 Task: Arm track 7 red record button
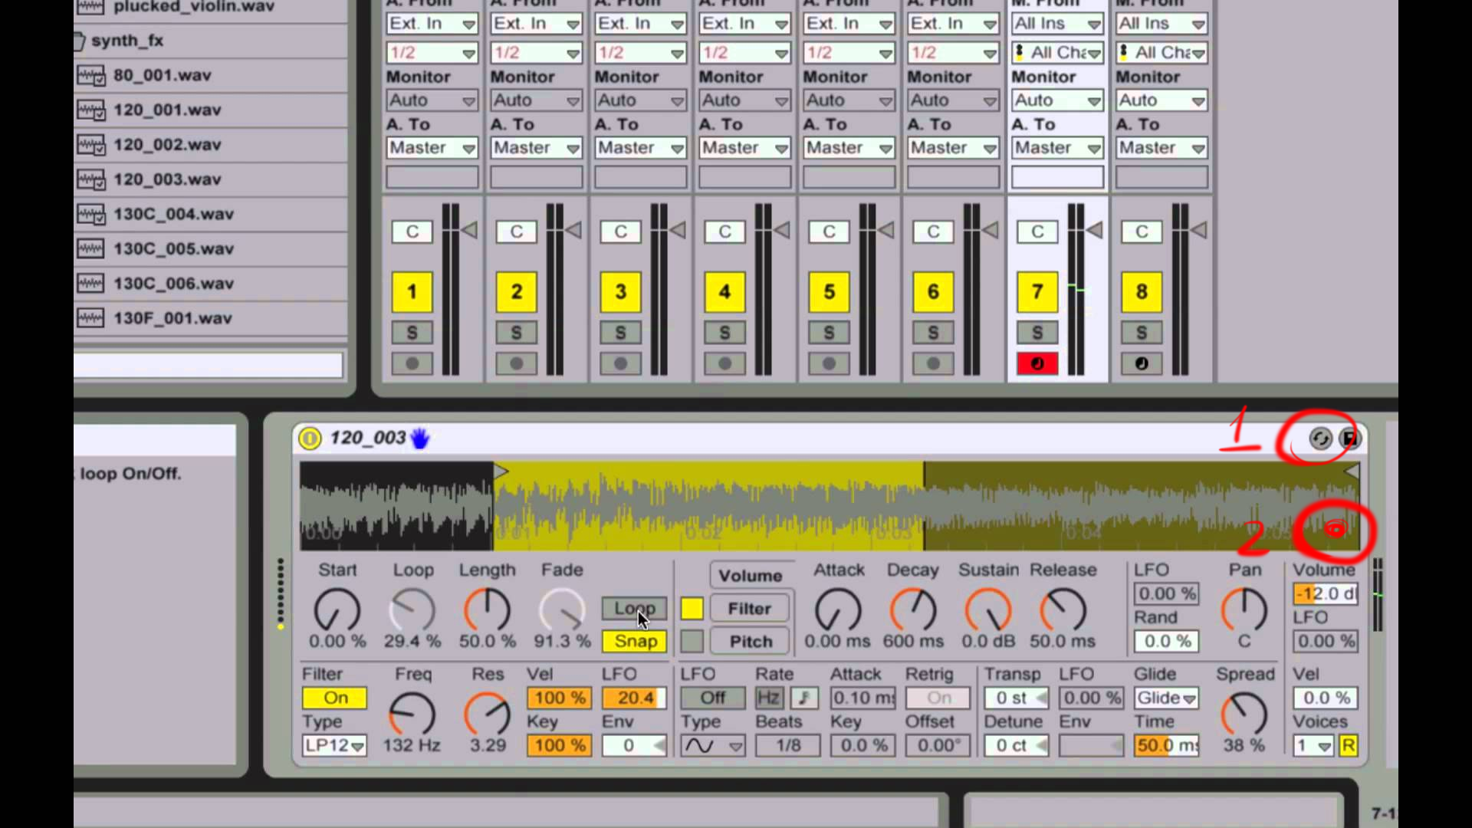coord(1037,364)
